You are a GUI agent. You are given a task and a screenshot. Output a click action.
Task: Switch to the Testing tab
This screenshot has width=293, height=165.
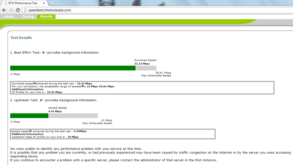coord(28,16)
